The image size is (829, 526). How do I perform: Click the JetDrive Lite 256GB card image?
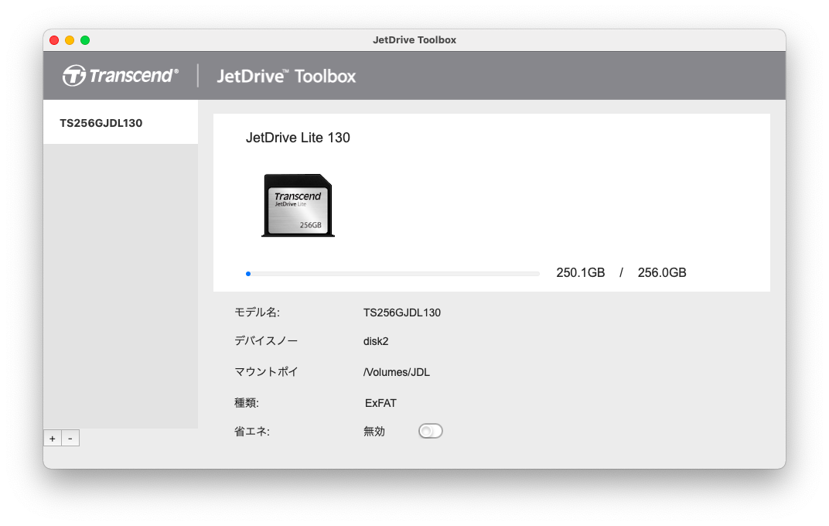pyautogui.click(x=299, y=205)
